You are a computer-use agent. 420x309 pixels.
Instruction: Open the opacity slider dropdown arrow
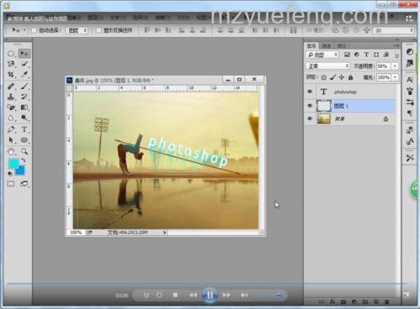pyautogui.click(x=395, y=66)
